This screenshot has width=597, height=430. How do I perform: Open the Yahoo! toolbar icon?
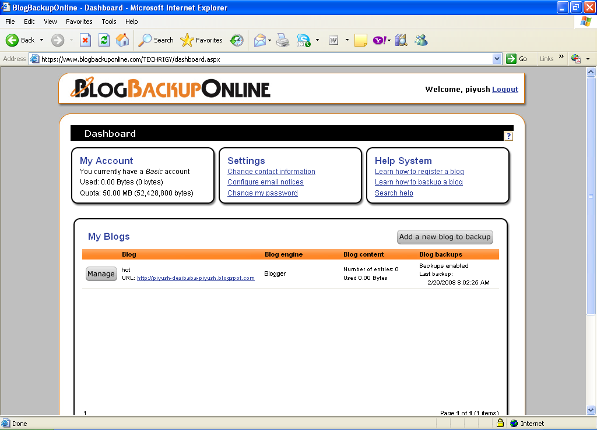[x=380, y=40]
